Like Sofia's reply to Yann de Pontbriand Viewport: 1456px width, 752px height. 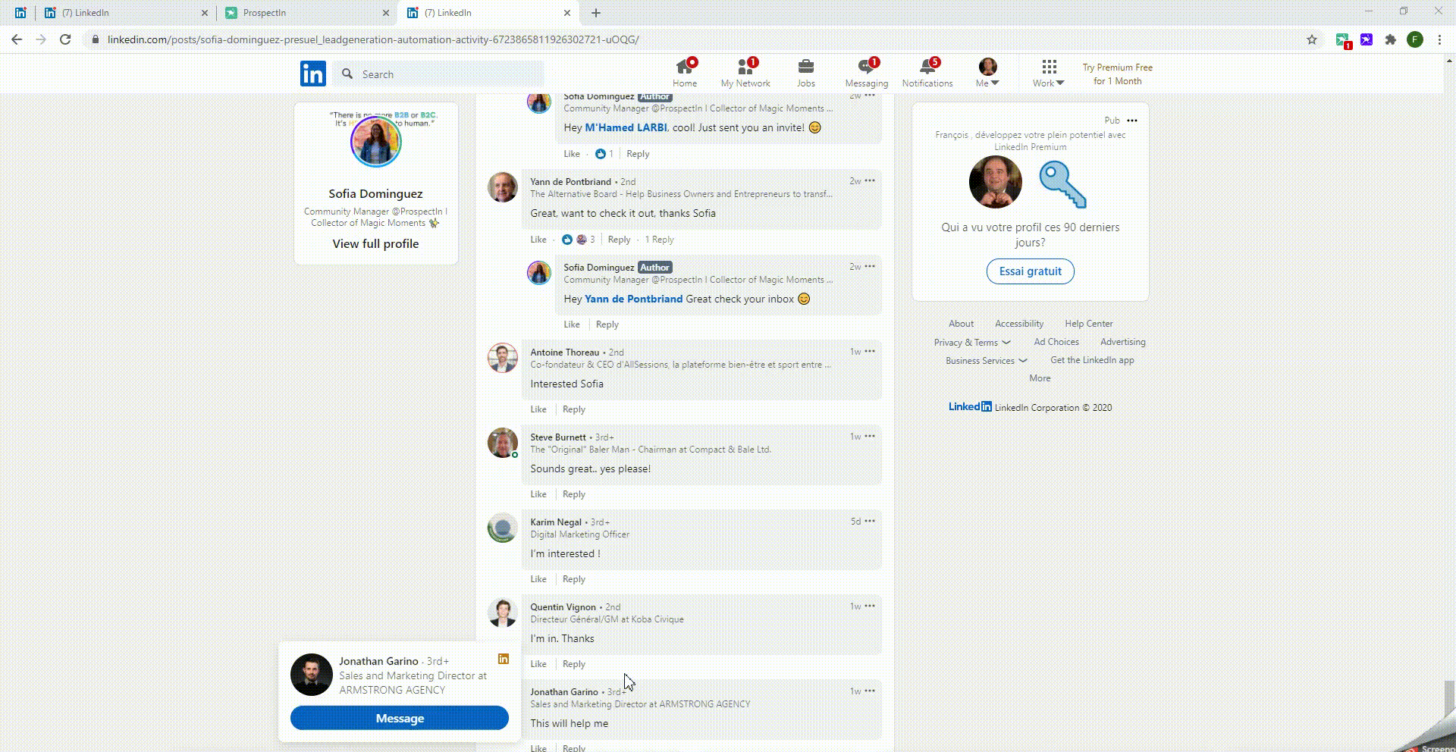pyautogui.click(x=572, y=324)
